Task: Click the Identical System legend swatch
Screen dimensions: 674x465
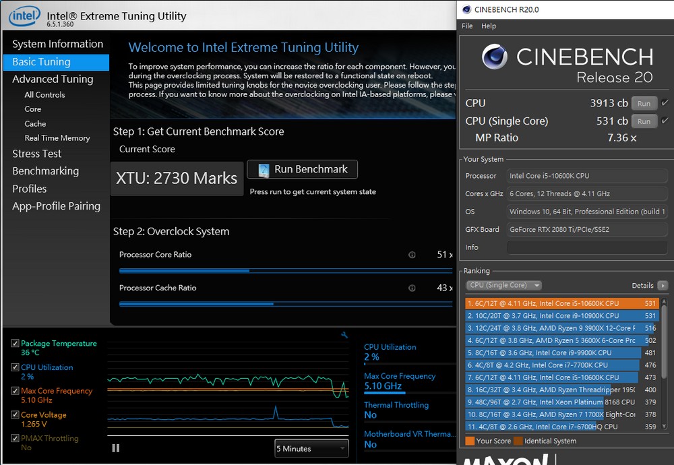Action: click(x=518, y=441)
